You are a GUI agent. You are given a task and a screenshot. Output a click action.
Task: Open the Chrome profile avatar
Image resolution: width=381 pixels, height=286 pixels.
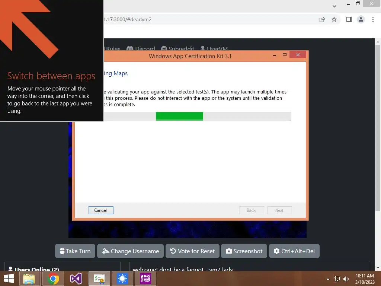pyautogui.click(x=361, y=19)
